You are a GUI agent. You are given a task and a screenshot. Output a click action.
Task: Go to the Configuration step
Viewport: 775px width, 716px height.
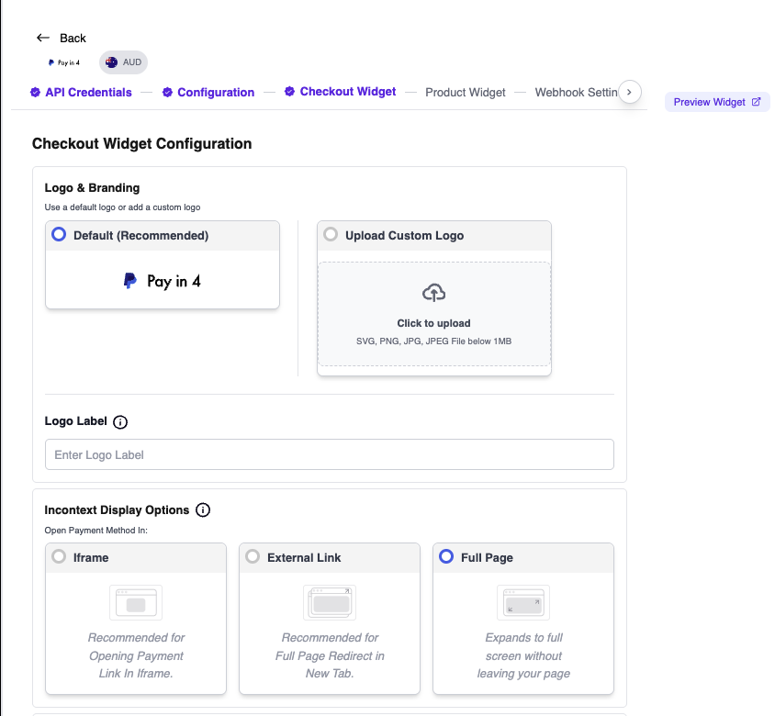[x=216, y=93]
